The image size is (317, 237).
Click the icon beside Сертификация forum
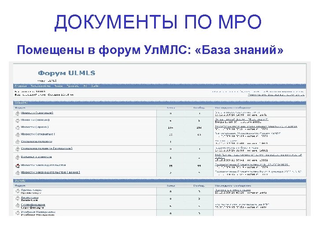coord(18,205)
